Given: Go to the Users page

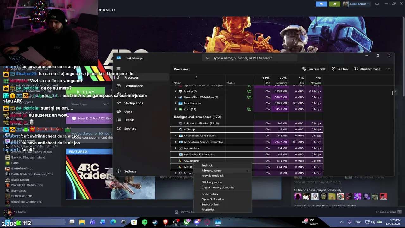Looking at the screenshot, I should tap(128, 111).
